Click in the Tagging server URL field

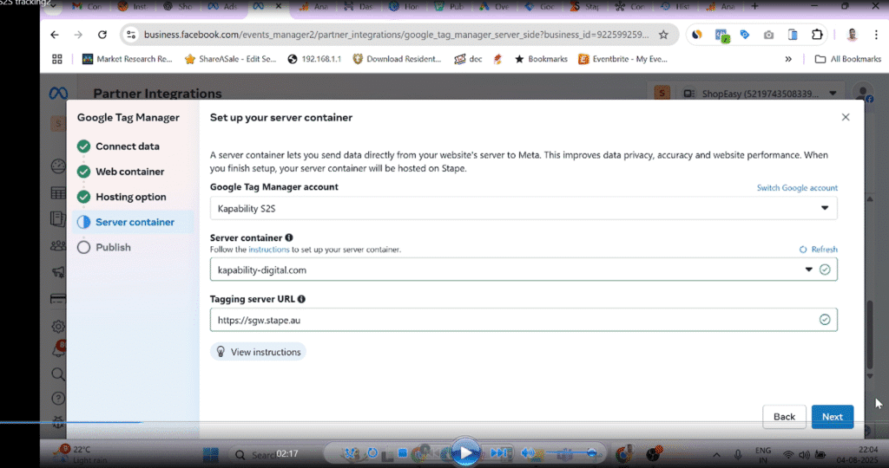[512, 320]
